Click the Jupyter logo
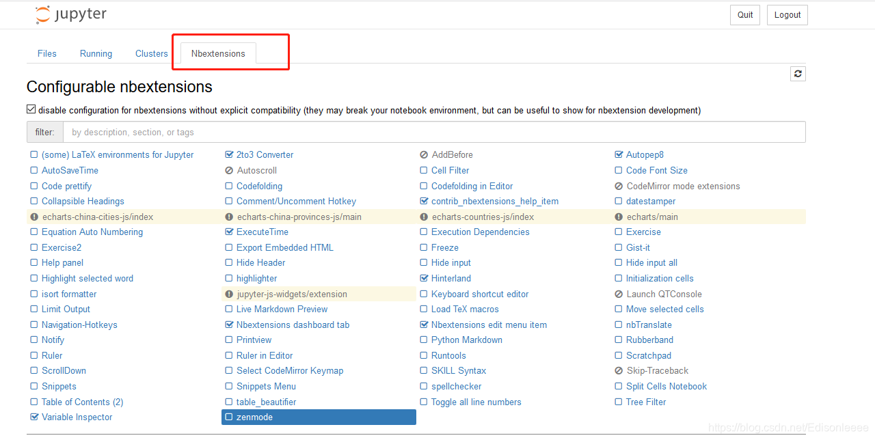This screenshot has height=440, width=875. coord(71,14)
